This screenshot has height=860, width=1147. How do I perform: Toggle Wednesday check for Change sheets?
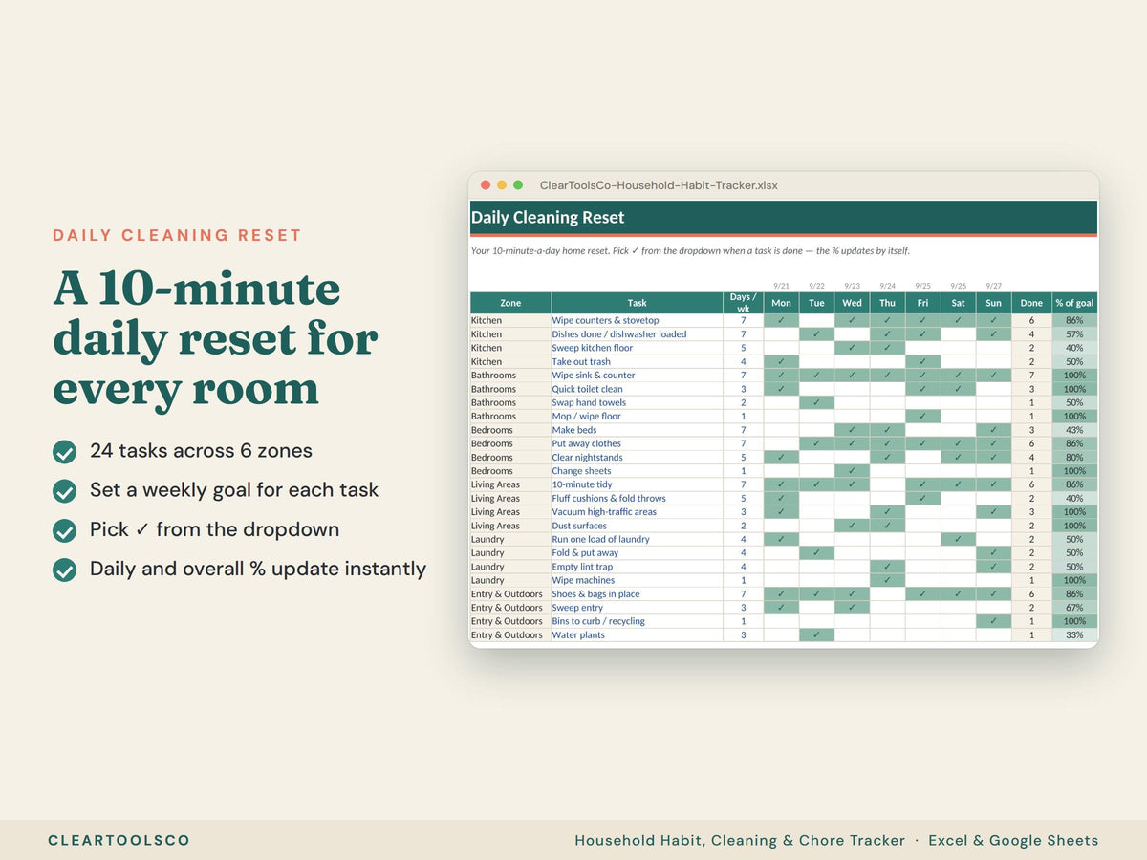[852, 471]
